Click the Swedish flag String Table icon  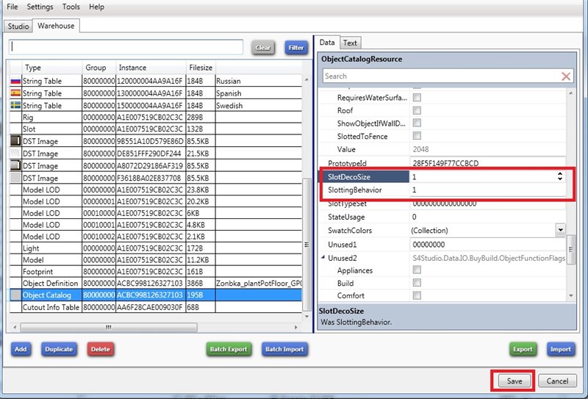[14, 106]
